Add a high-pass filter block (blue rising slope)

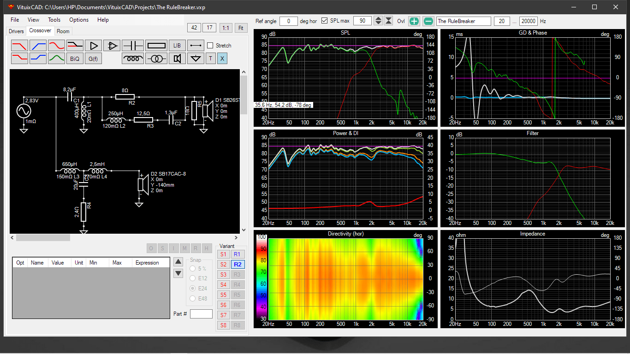pyautogui.click(x=38, y=46)
